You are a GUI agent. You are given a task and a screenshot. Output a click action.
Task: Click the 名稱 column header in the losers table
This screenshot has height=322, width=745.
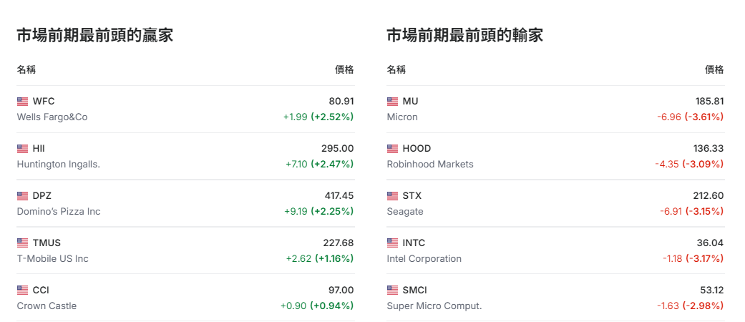[x=396, y=69]
